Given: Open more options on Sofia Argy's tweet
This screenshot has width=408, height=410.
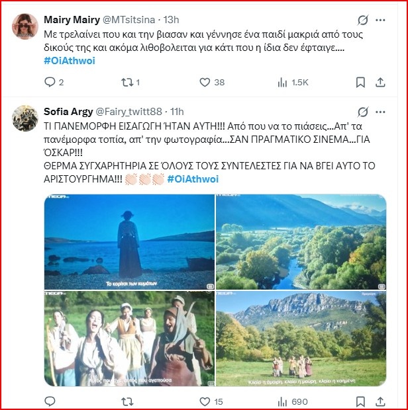Looking at the screenshot, I should (x=383, y=111).
